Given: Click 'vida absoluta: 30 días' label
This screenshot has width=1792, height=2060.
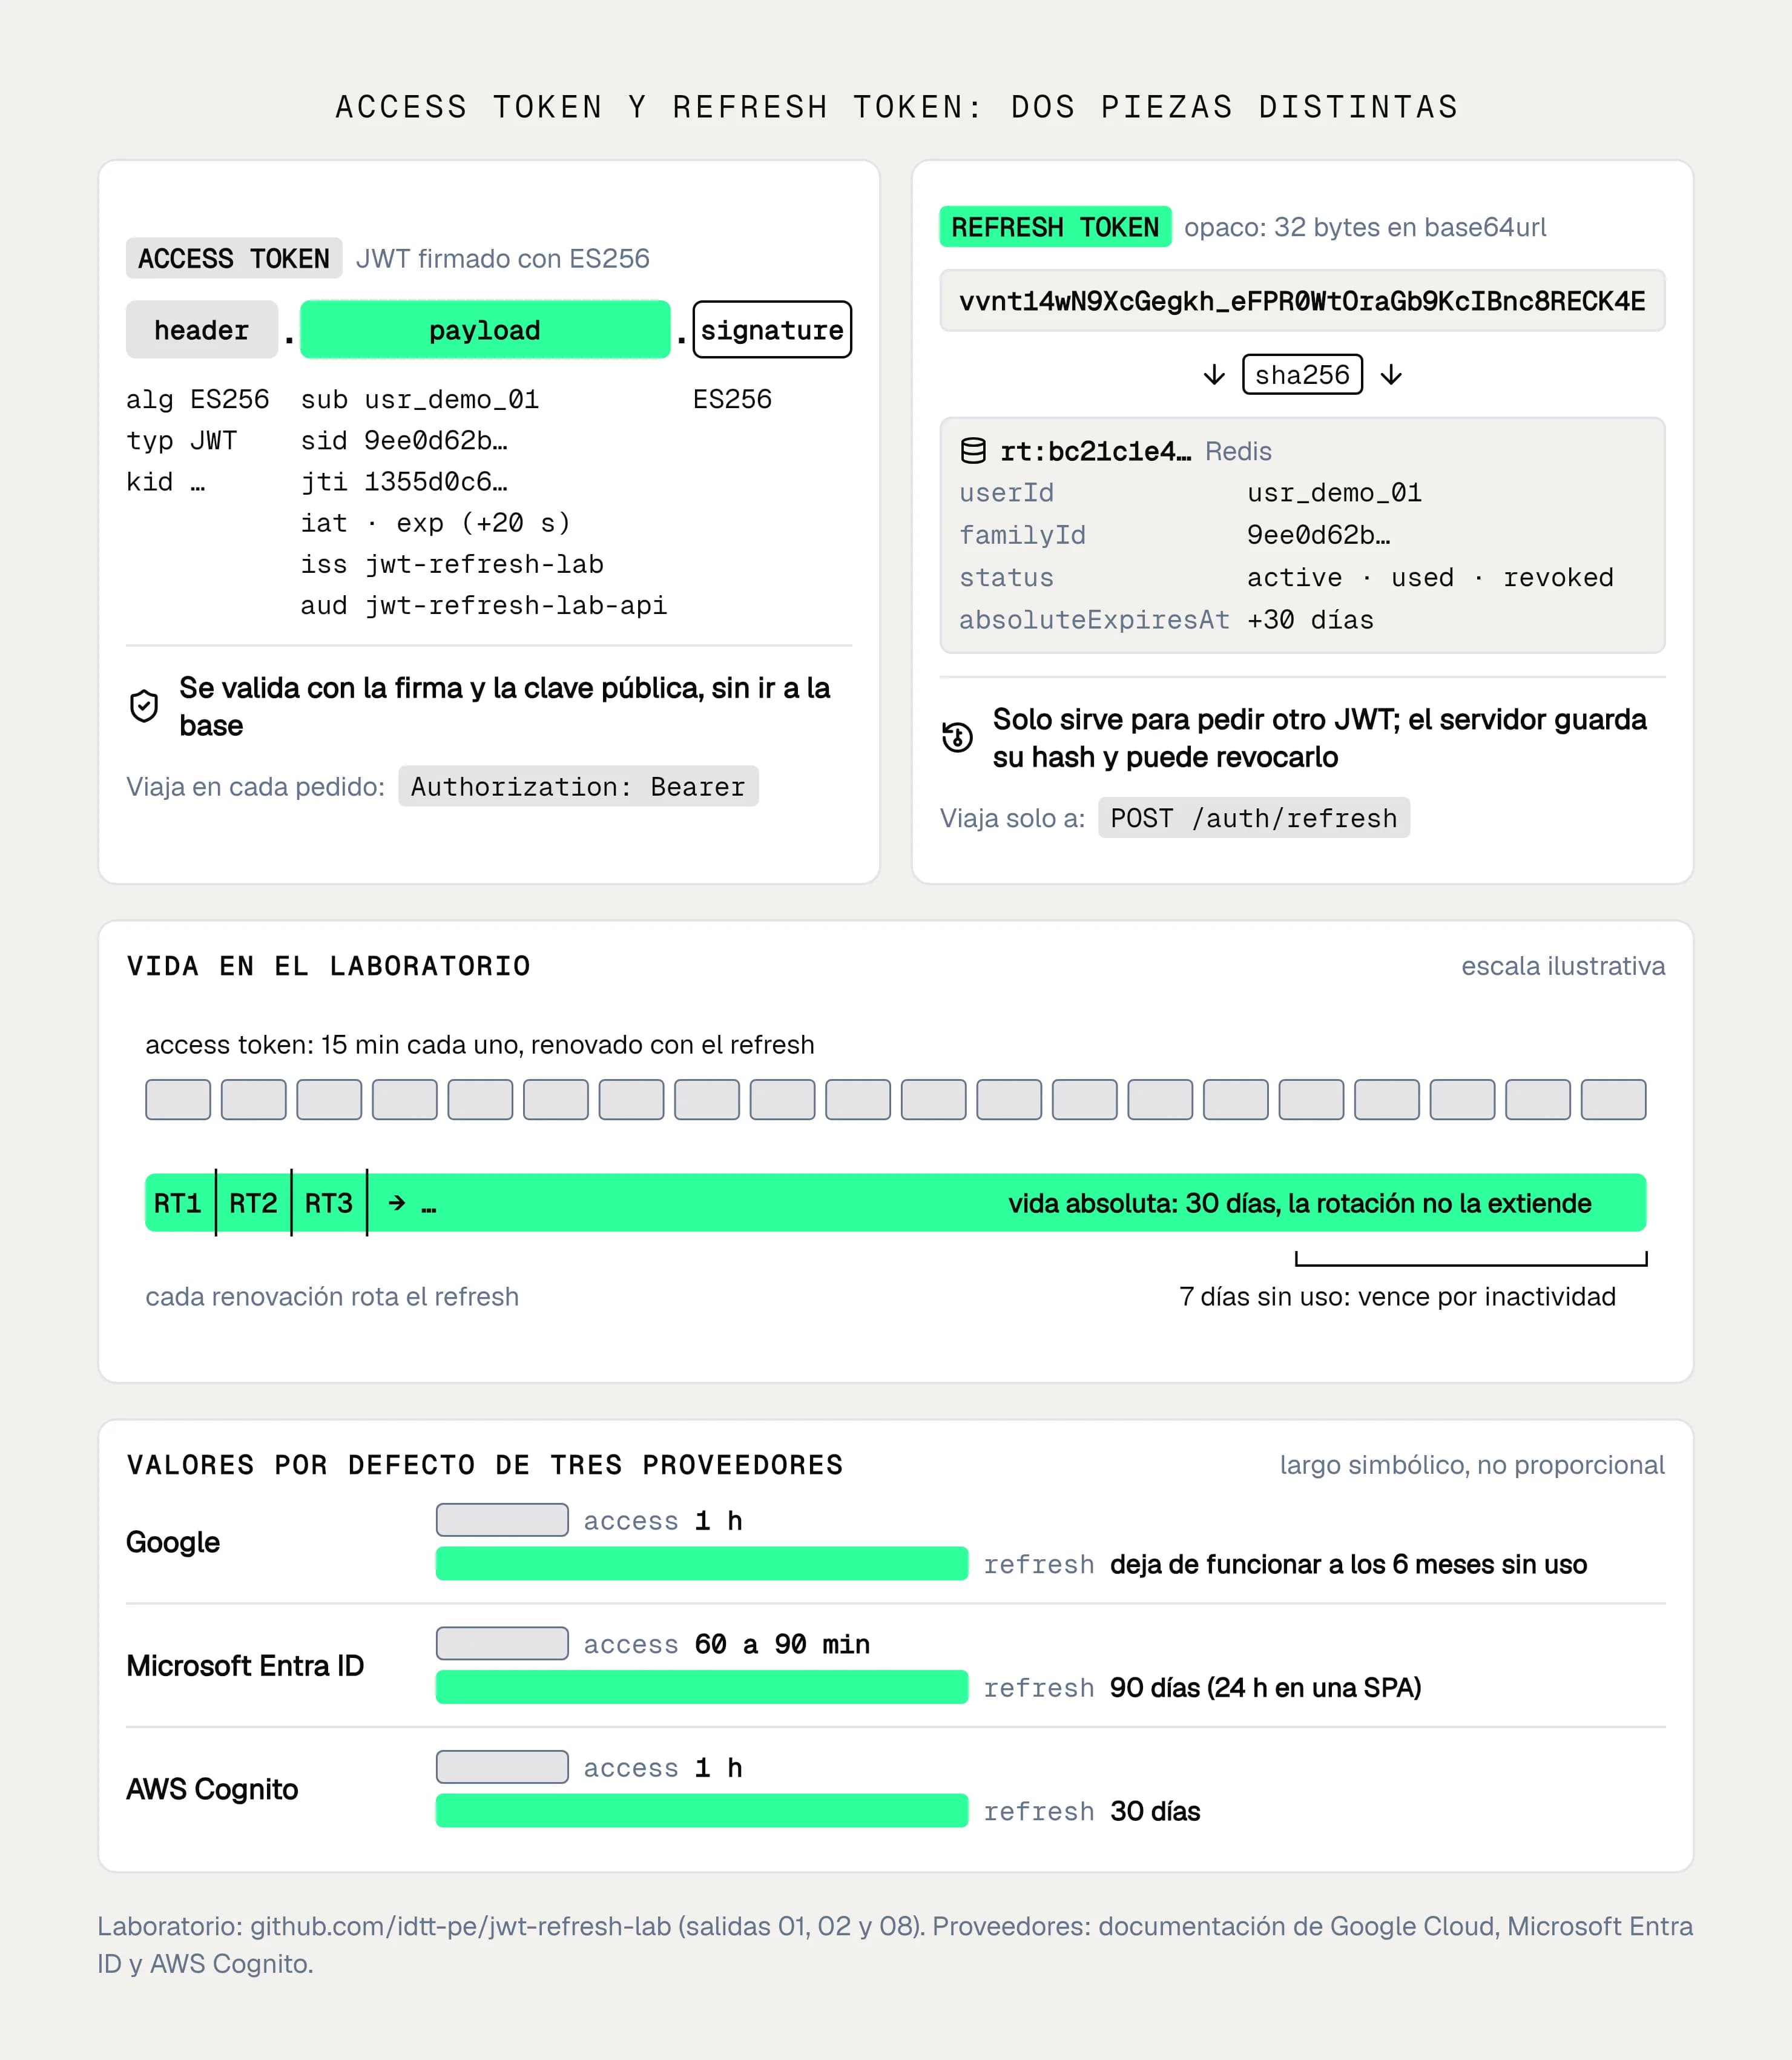Looking at the screenshot, I should pyautogui.click(x=1144, y=1203).
